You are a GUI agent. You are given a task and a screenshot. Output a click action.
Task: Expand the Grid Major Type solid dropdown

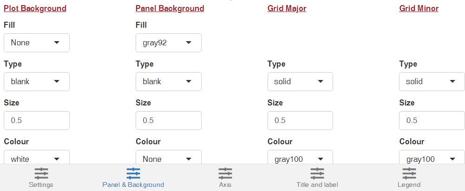[300, 81]
